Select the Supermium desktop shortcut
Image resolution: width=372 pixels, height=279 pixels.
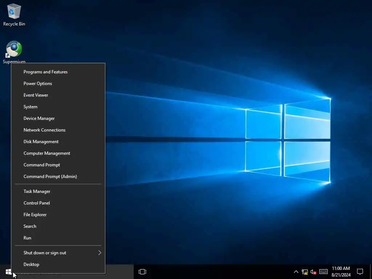[14, 52]
